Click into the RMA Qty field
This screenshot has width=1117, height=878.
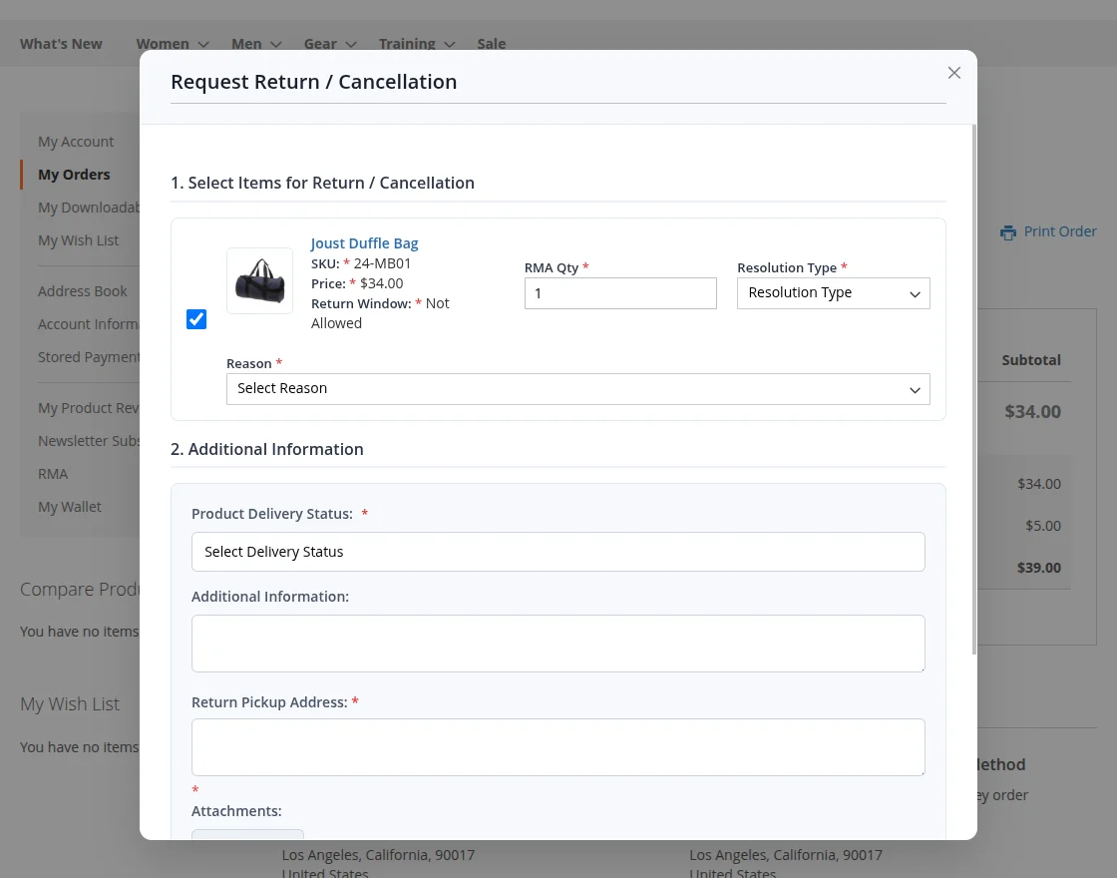coord(620,293)
